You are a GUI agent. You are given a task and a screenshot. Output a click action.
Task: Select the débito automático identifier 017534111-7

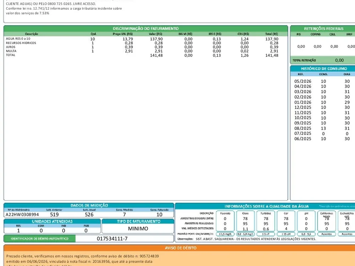[112, 239]
